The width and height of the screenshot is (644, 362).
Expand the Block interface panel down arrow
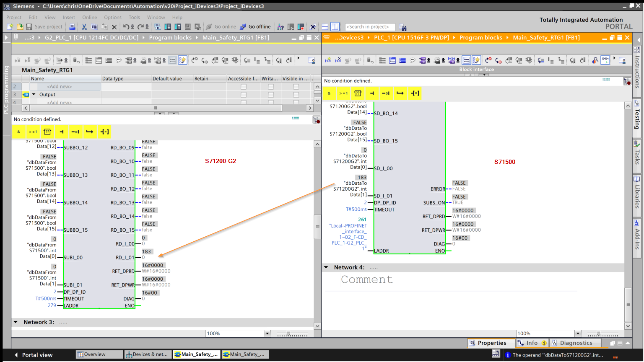point(484,75)
